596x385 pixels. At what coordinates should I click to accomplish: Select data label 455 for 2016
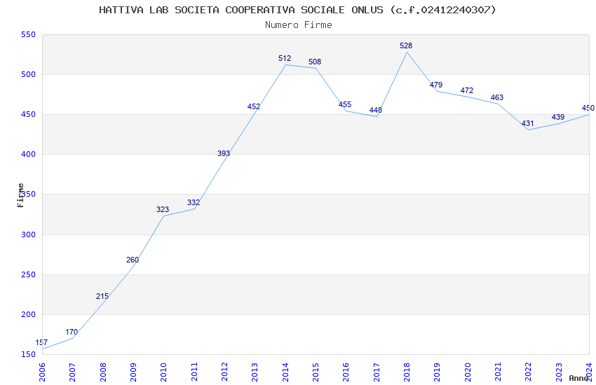tap(345, 104)
